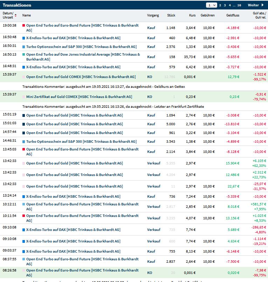Open Open End Turbo auf Gold COMEX link
268x282 pixels.
[81, 77]
